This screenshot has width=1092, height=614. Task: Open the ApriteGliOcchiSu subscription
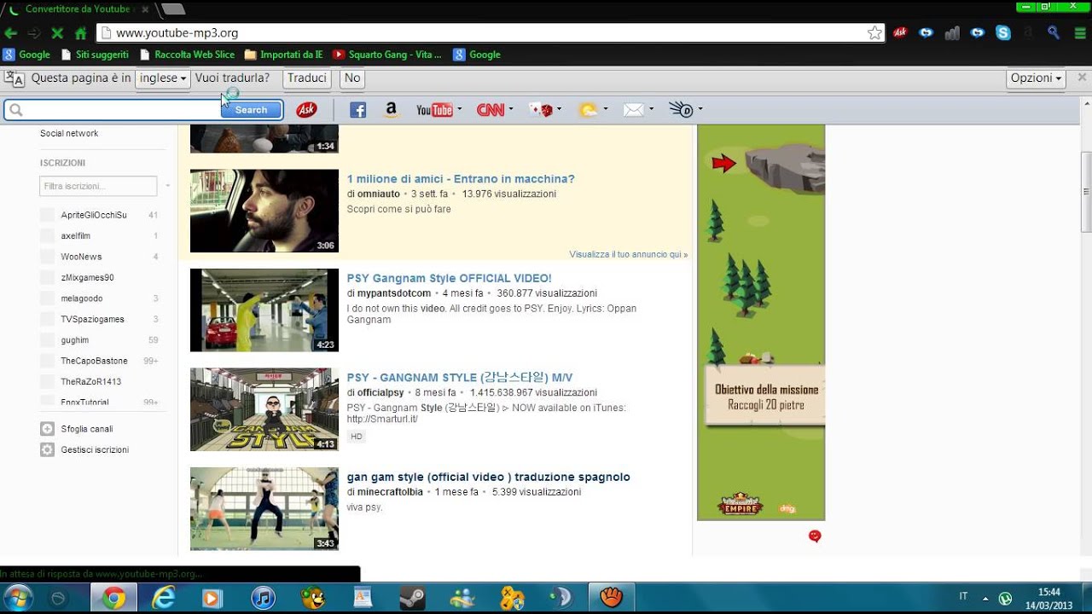click(x=94, y=215)
